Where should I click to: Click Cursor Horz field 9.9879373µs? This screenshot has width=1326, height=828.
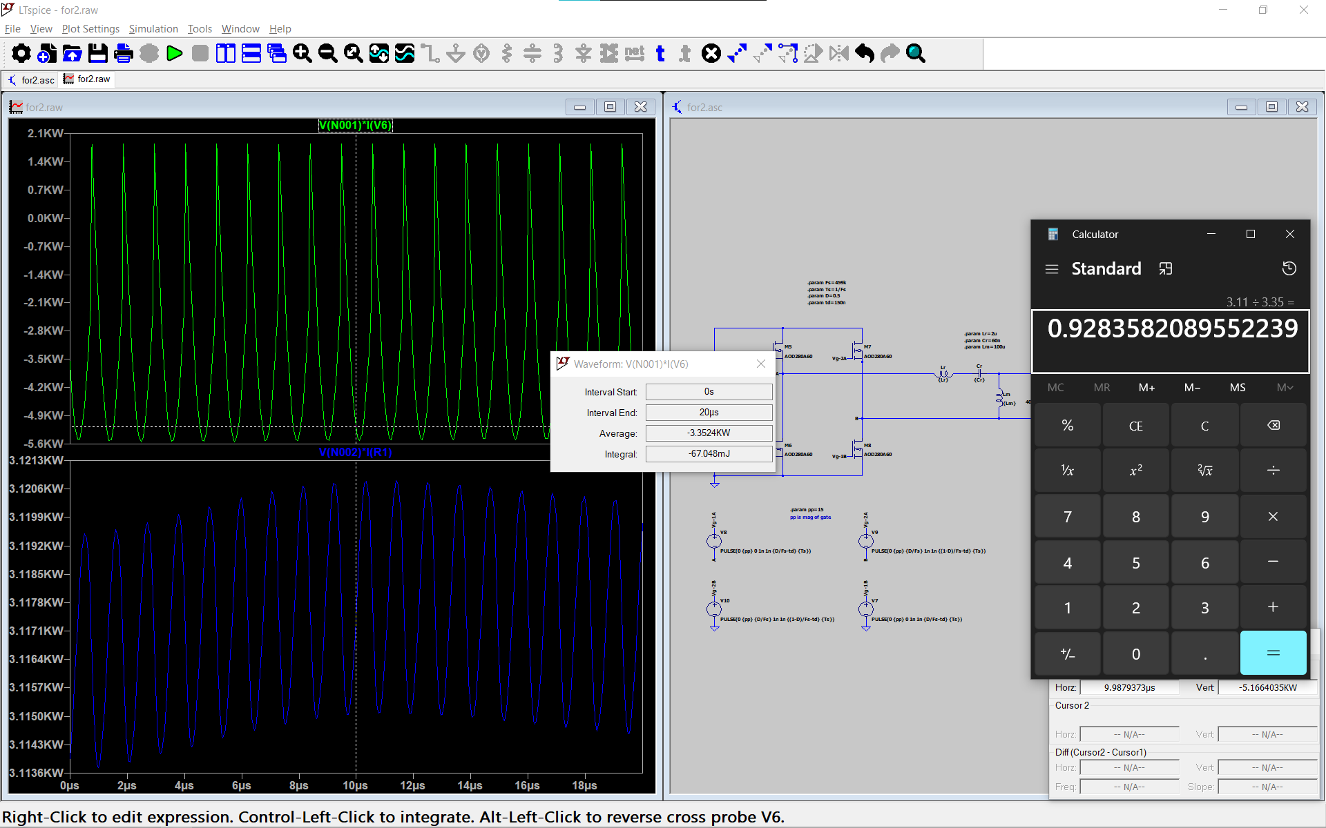click(x=1129, y=687)
